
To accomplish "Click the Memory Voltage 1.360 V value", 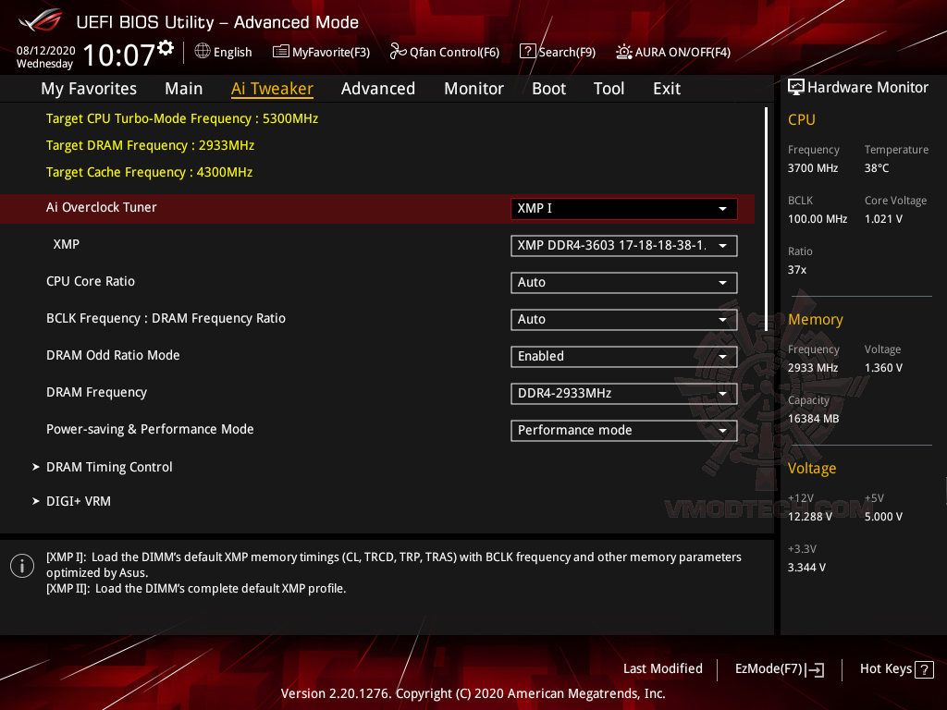I will click(x=883, y=368).
